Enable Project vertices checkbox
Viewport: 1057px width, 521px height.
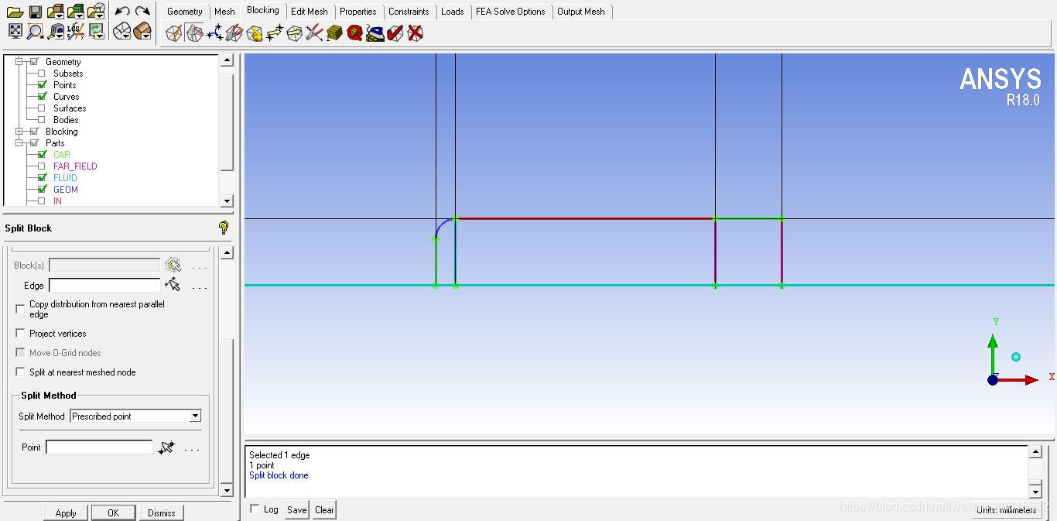[20, 333]
